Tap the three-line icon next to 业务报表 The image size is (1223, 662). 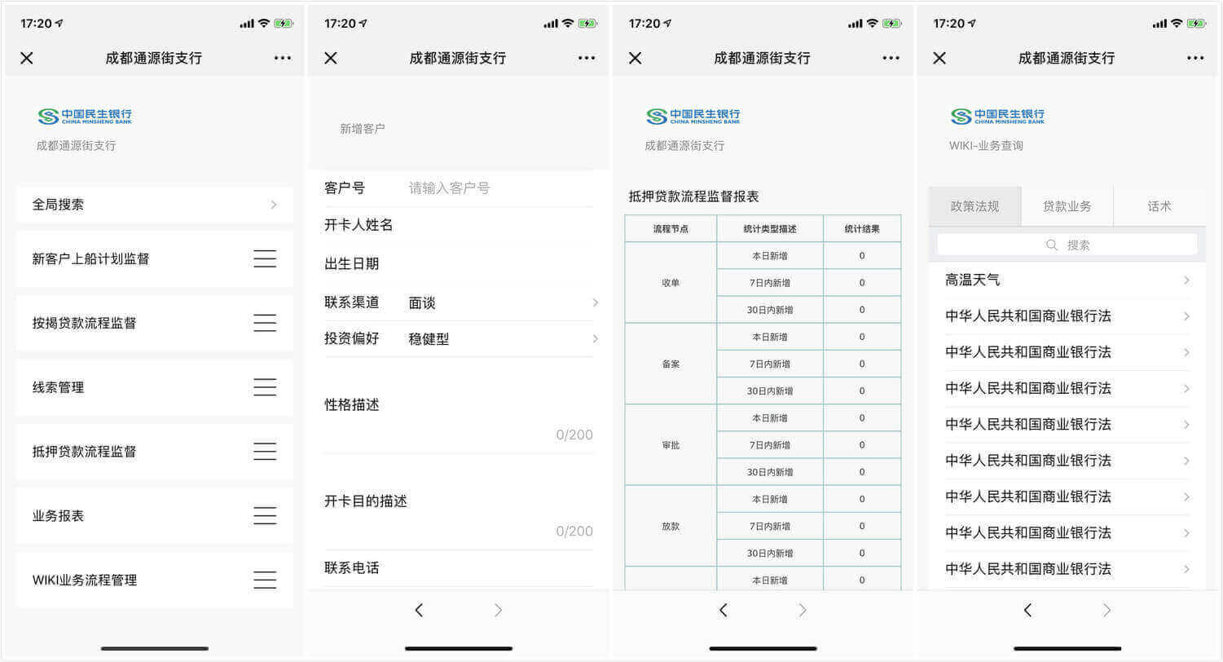265,516
